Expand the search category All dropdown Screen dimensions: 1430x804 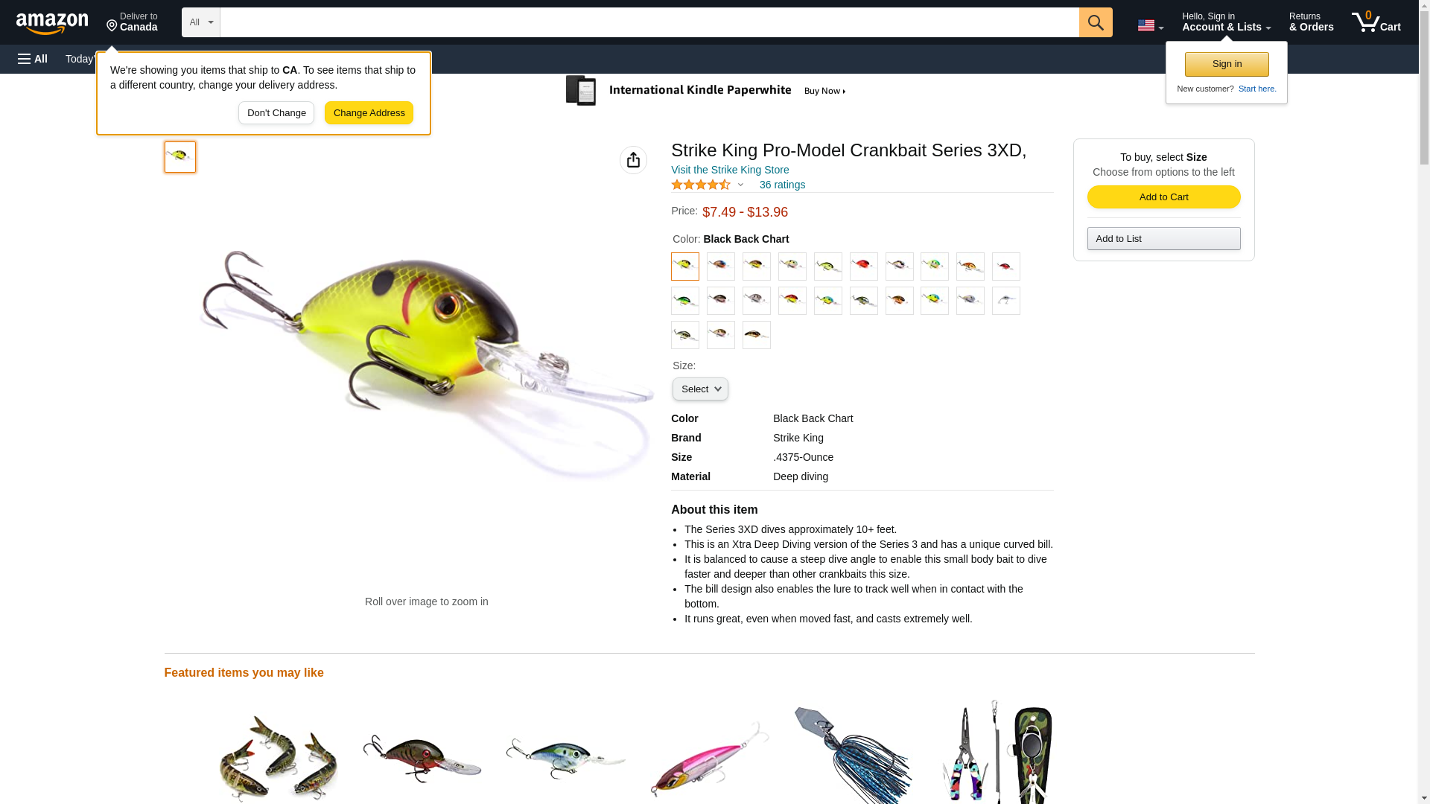coord(201,22)
